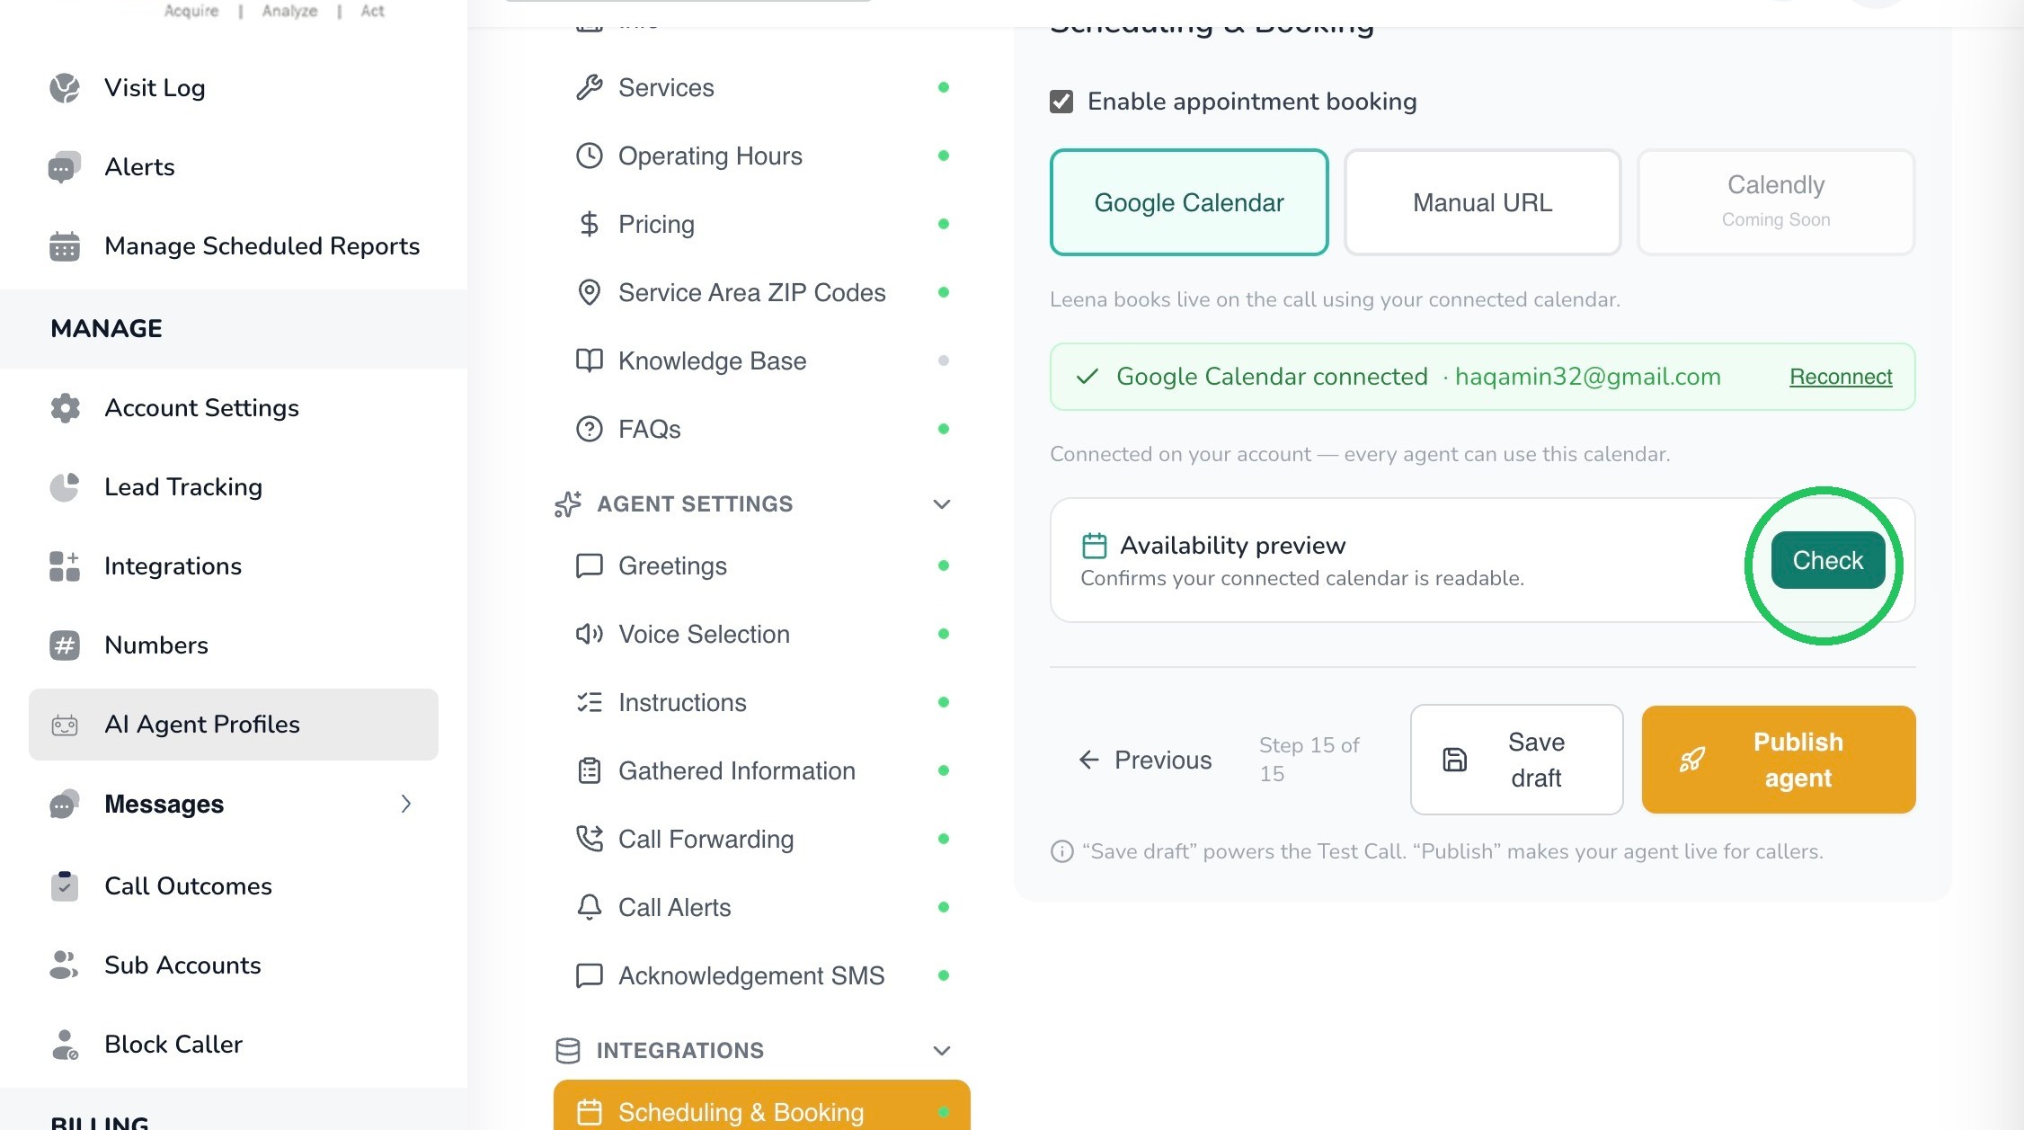Click the Call Alerts bell icon
Image resolution: width=2024 pixels, height=1130 pixels.
click(x=590, y=907)
